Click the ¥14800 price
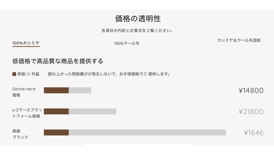The width and height of the screenshot is (274, 154). (251, 90)
